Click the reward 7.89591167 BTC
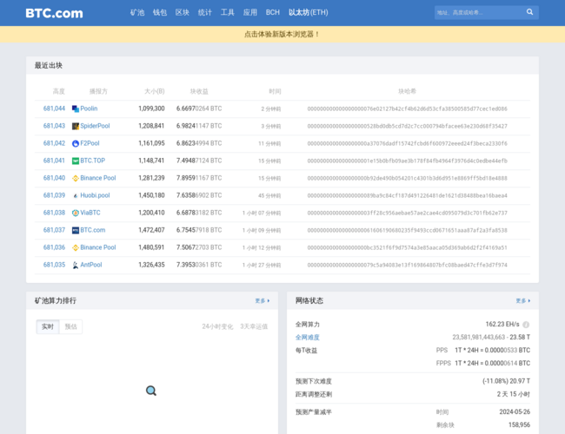The image size is (565, 434). (199, 178)
